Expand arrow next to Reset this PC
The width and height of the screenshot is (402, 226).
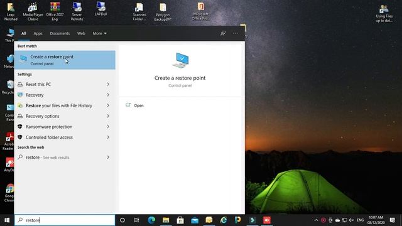[x=108, y=84]
